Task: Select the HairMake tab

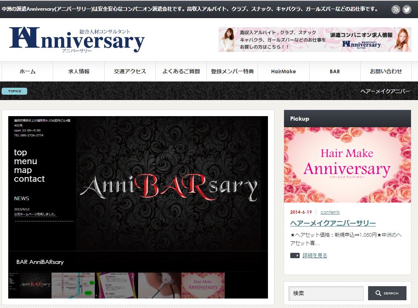Action: click(283, 71)
